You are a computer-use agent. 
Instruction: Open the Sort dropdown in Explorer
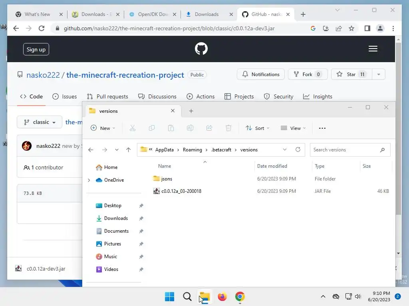258,128
